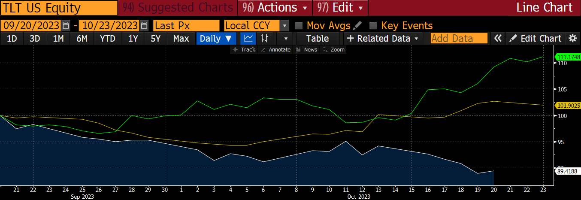Click the Table button
This screenshot has width=581, height=200.
click(x=318, y=38)
